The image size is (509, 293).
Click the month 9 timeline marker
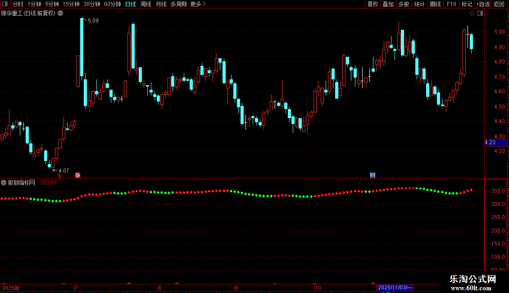[x=236, y=288]
